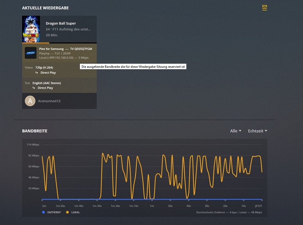Open the 'Alle' bandwidth filter dropdown
Screen dimensions: 303x225
point(236,131)
